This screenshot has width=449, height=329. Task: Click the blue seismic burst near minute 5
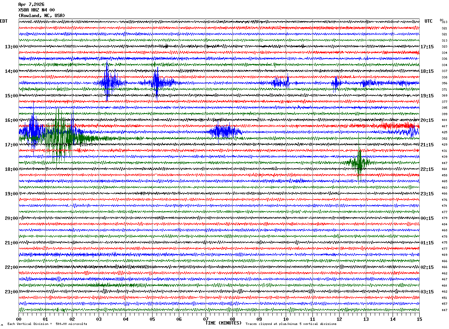point(156,83)
